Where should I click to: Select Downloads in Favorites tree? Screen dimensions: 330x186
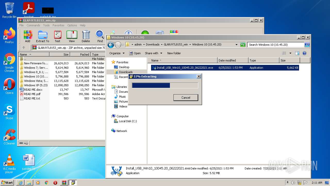click(x=126, y=72)
